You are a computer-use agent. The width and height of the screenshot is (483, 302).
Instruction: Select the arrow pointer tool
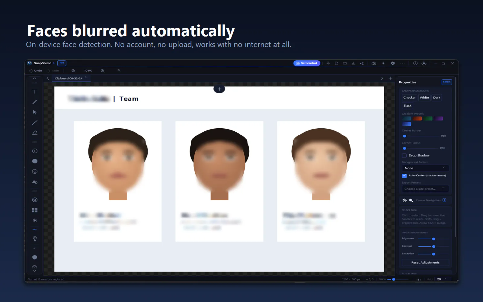pos(35,112)
